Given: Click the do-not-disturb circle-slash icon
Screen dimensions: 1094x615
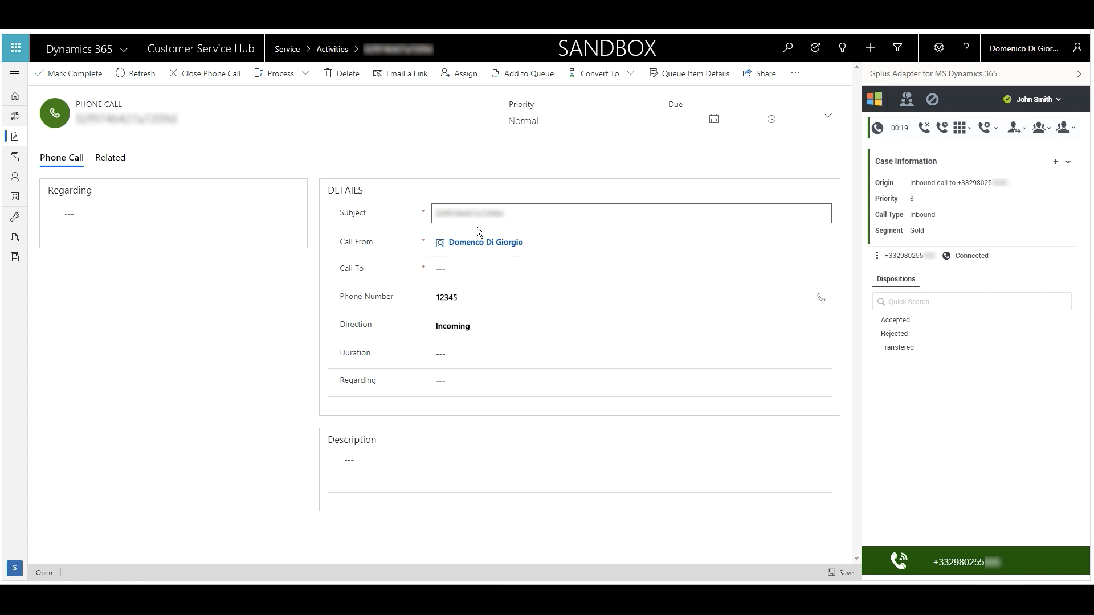Looking at the screenshot, I should (x=932, y=99).
